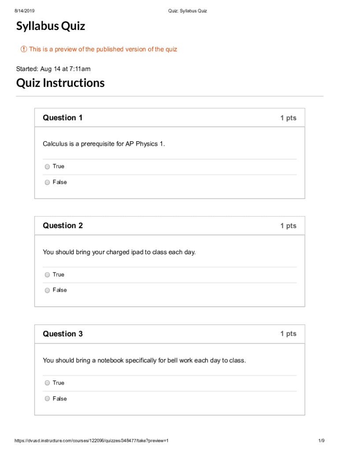Click the 1/9 page number in footer
The height and width of the screenshot is (452, 339).
(321, 441)
